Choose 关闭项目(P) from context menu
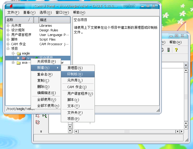The image size is (193, 149). point(46,62)
